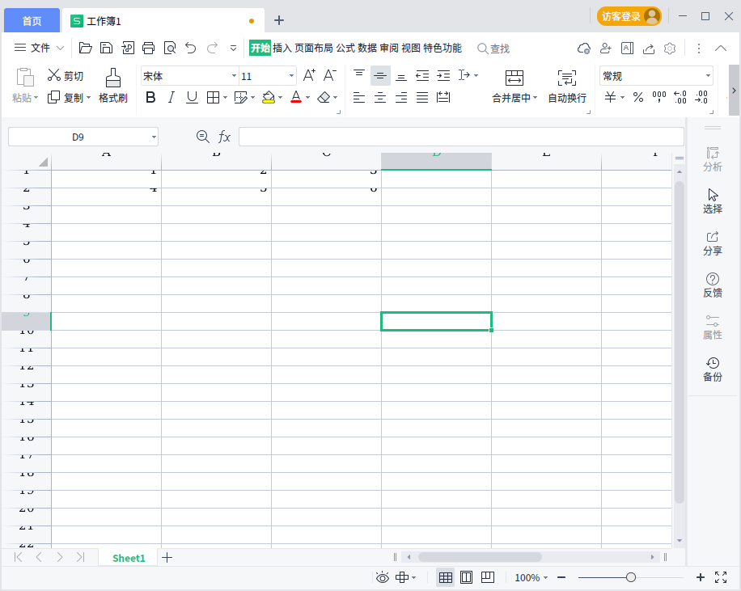Click the 分享 share icon in sidebar
The width and height of the screenshot is (741, 591).
713,243
